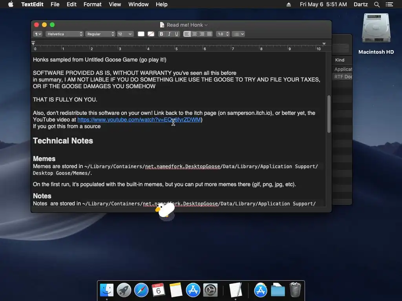
Task: Toggle underline formatting button
Action: tap(177, 34)
